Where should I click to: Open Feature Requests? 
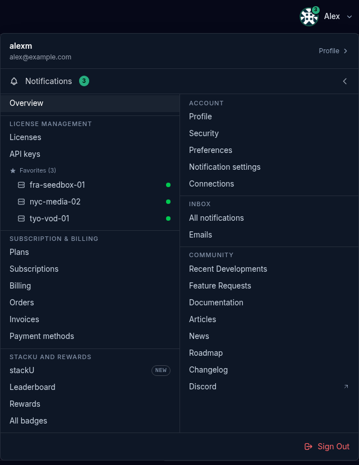(269, 286)
